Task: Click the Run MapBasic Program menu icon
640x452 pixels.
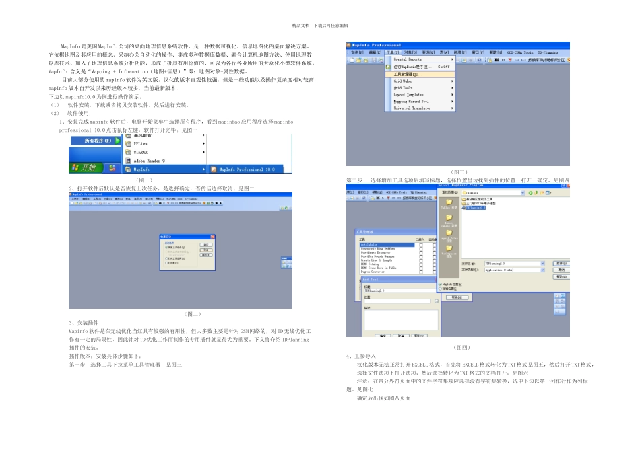Action: (x=388, y=67)
